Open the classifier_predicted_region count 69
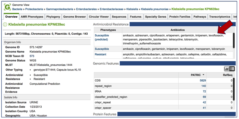 [204, 97]
